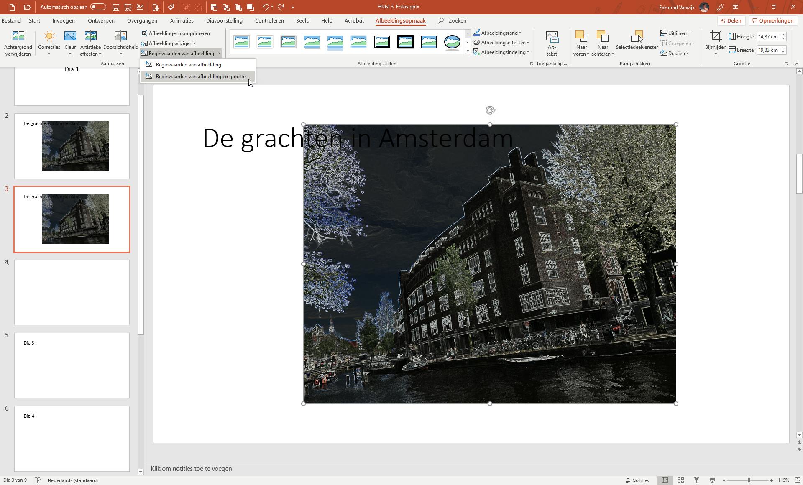The height and width of the screenshot is (485, 803).
Task: Click the Delen share button
Action: coord(731,20)
